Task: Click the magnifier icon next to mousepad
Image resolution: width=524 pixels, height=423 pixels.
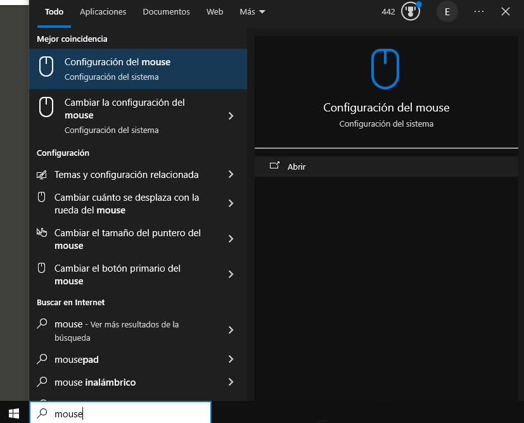Action: click(x=42, y=360)
